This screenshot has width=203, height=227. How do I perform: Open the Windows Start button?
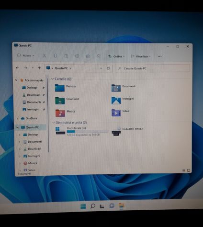click(x=83, y=206)
